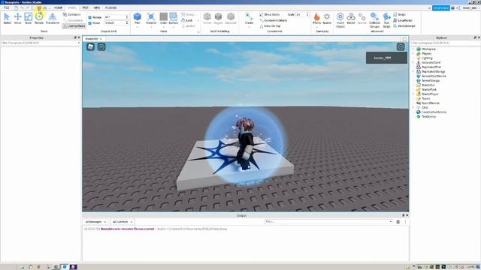
Task: Open Insert Object
Action: coord(340,20)
